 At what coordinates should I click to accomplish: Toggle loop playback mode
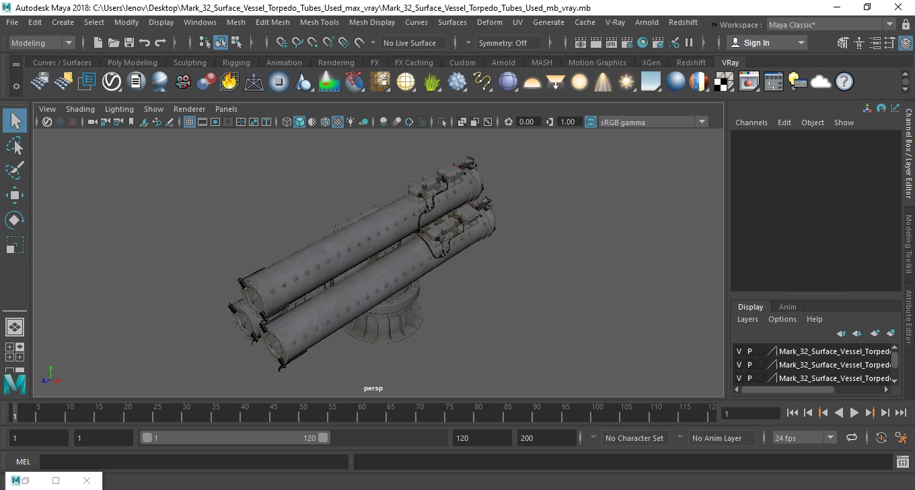pyautogui.click(x=852, y=438)
